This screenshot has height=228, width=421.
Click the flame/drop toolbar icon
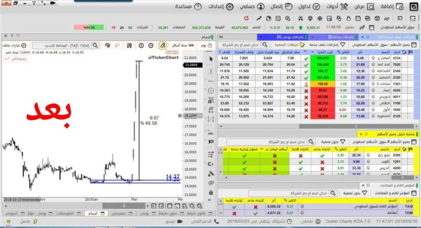[x=349, y=18]
